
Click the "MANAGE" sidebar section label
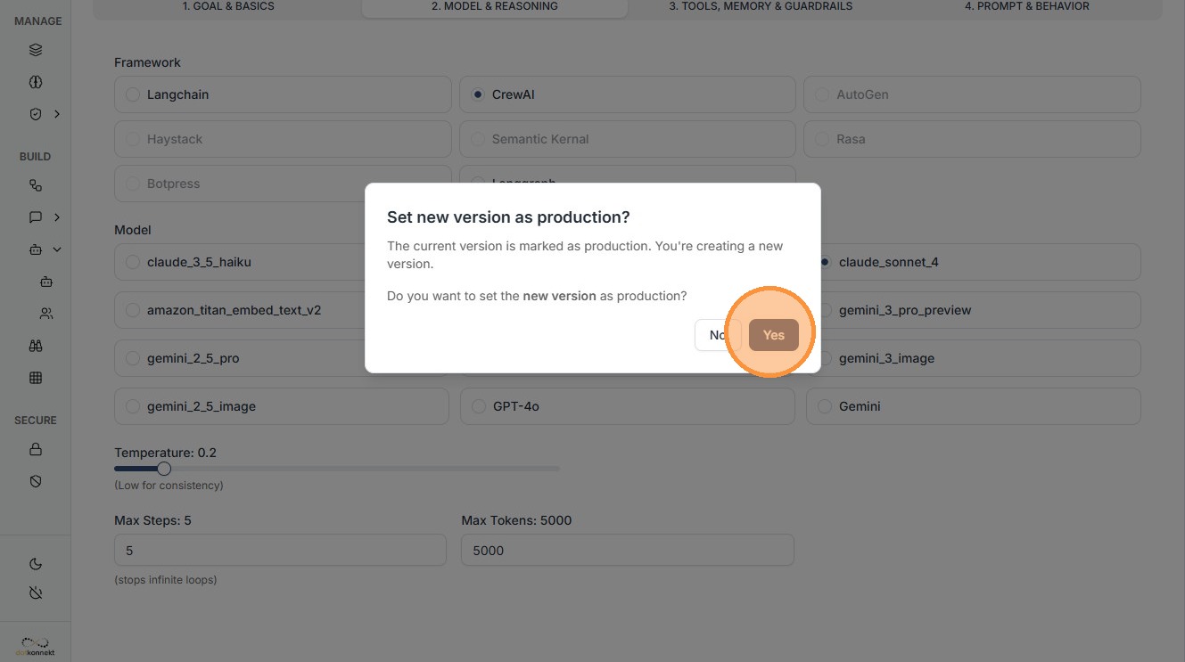point(38,21)
